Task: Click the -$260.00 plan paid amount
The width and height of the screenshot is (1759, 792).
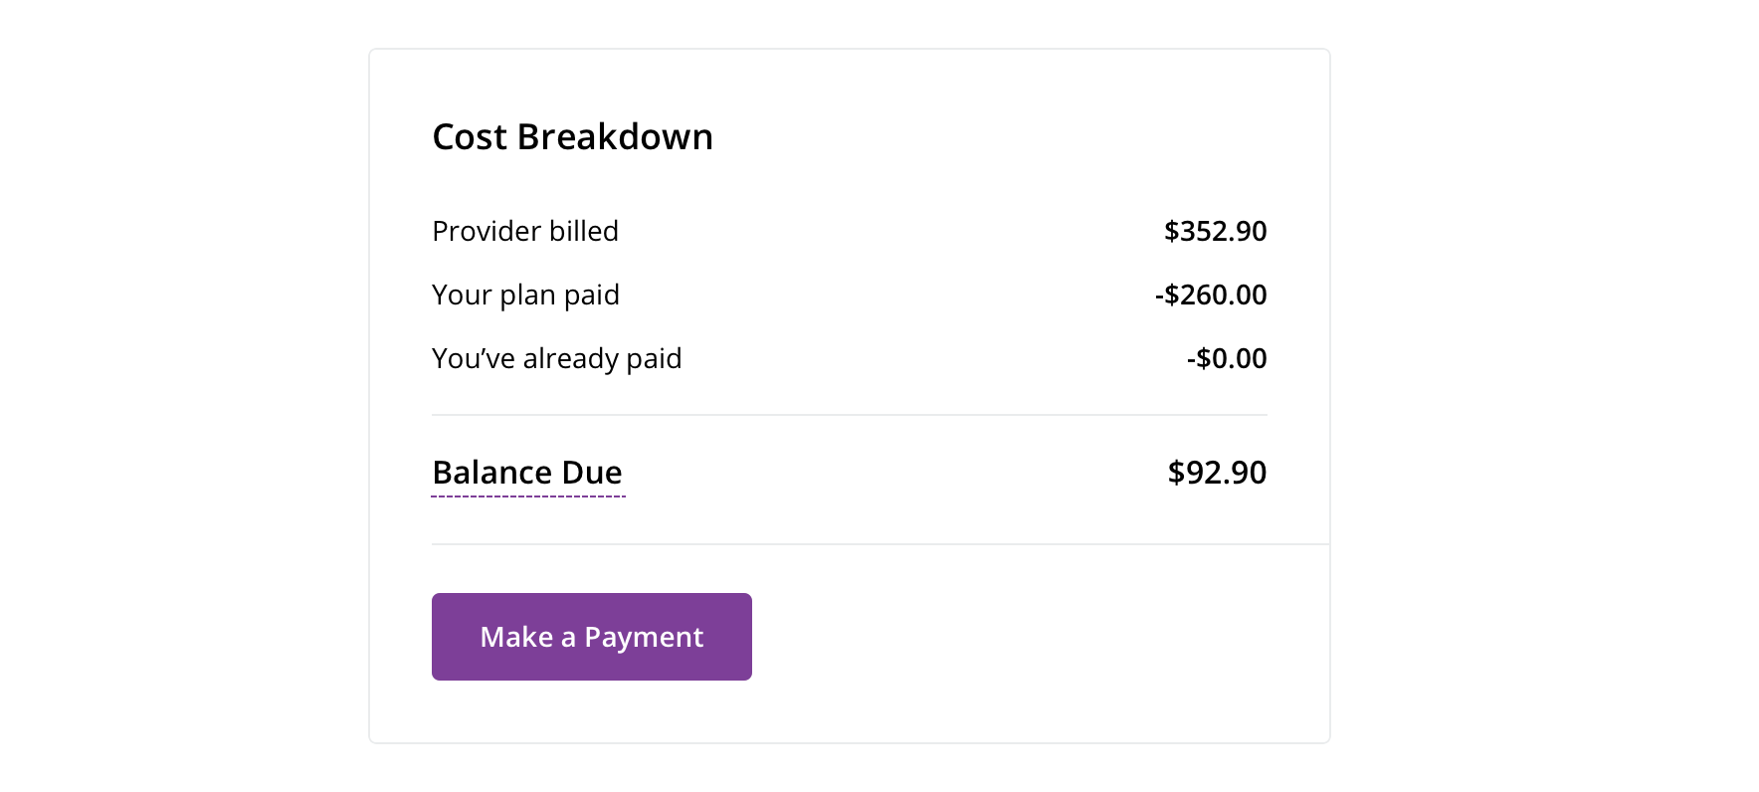Action: [x=1211, y=295]
